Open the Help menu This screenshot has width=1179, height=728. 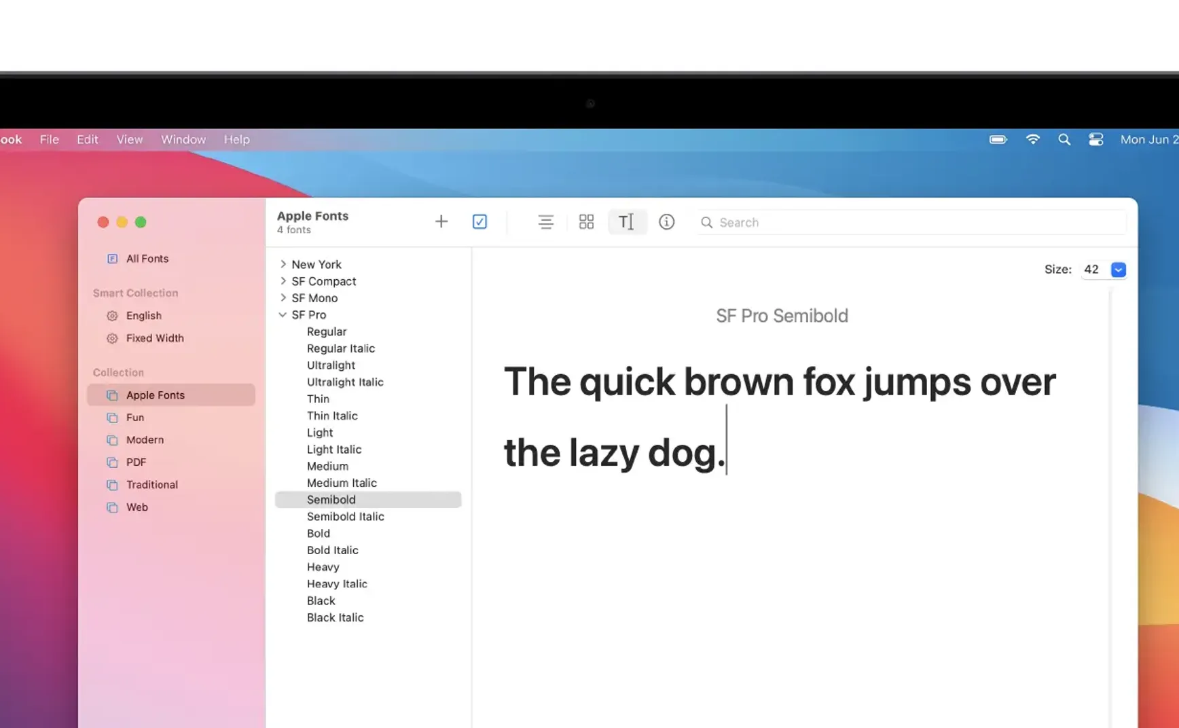click(237, 139)
